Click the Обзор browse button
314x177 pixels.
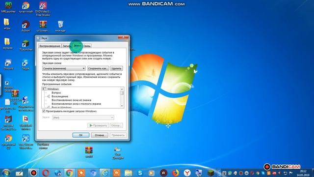pyautogui.click(x=116, y=125)
